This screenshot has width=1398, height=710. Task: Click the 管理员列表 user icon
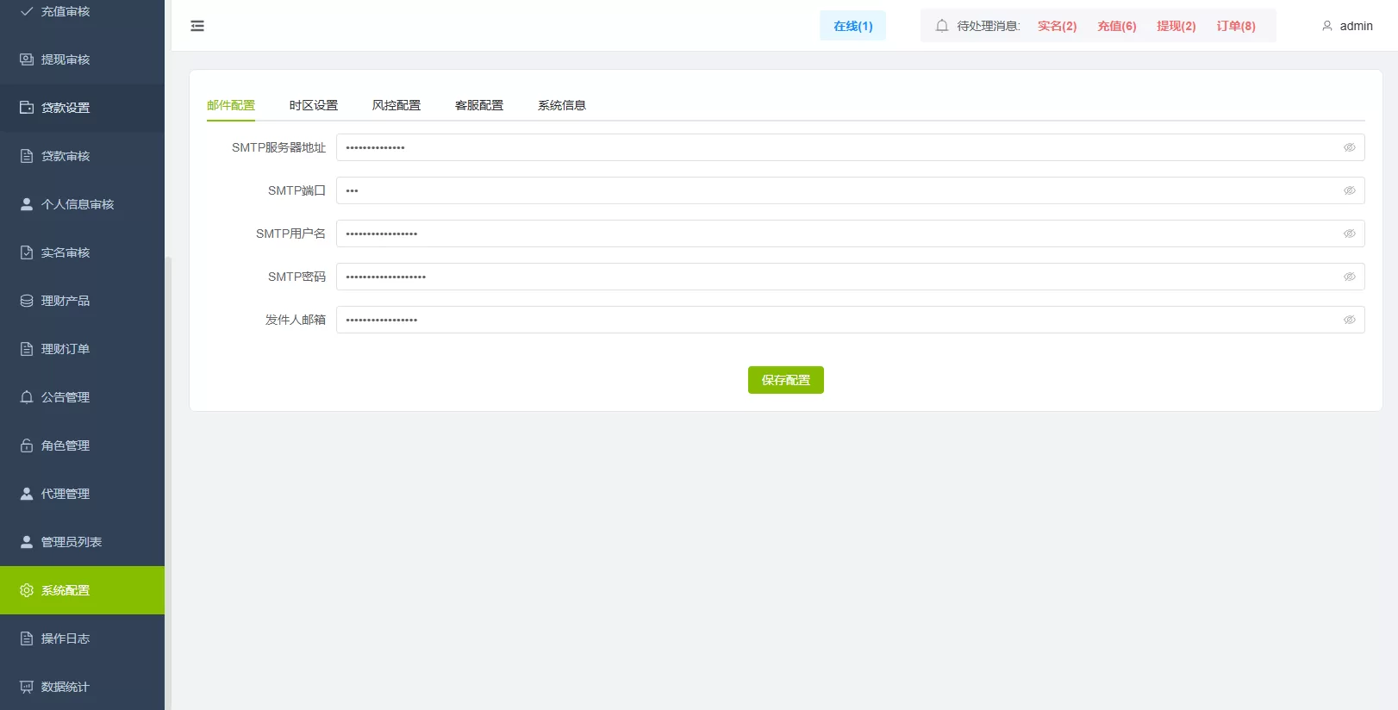[x=27, y=542]
